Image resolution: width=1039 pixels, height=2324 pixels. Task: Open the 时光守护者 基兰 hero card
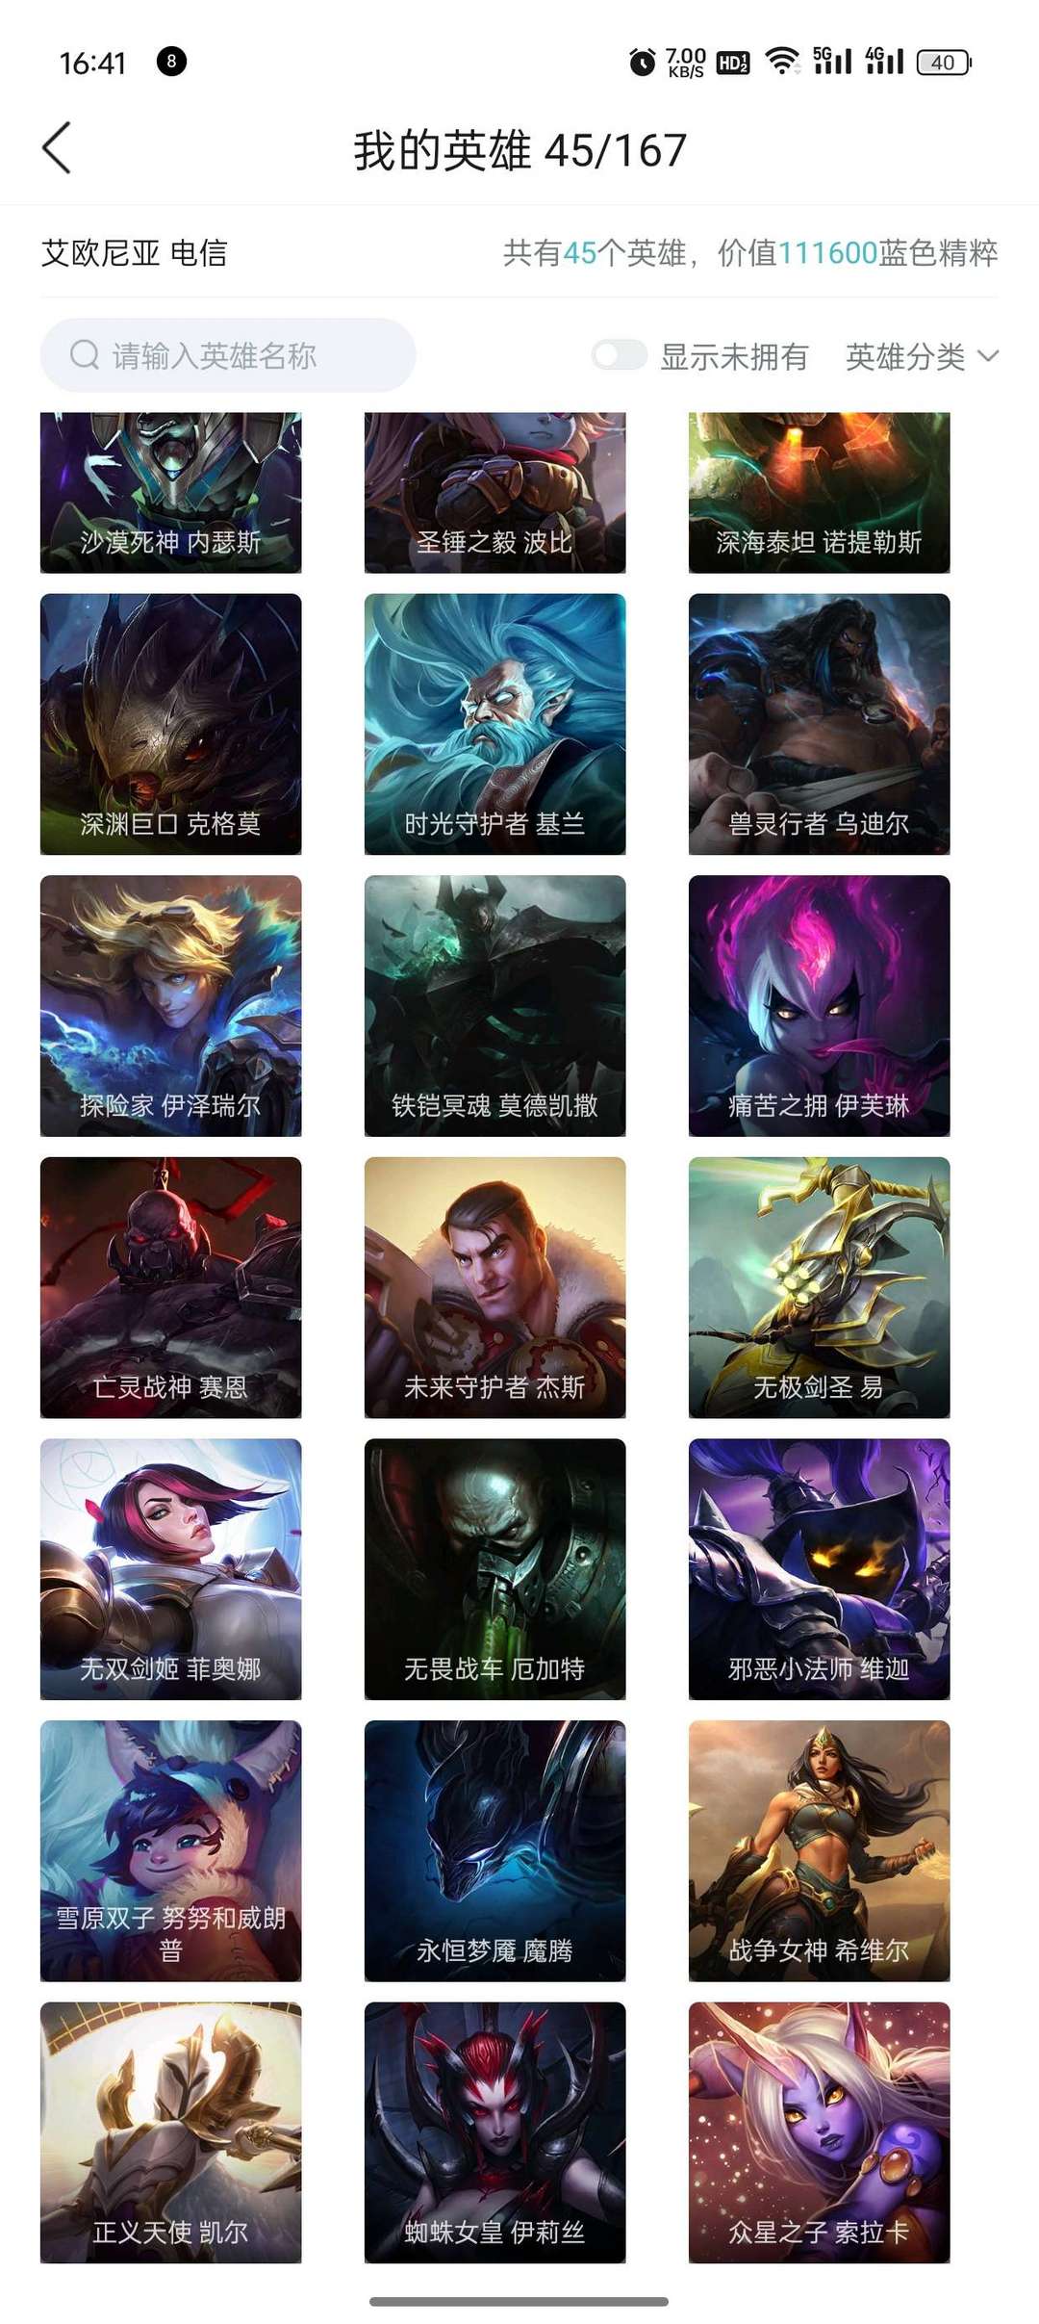click(x=494, y=724)
